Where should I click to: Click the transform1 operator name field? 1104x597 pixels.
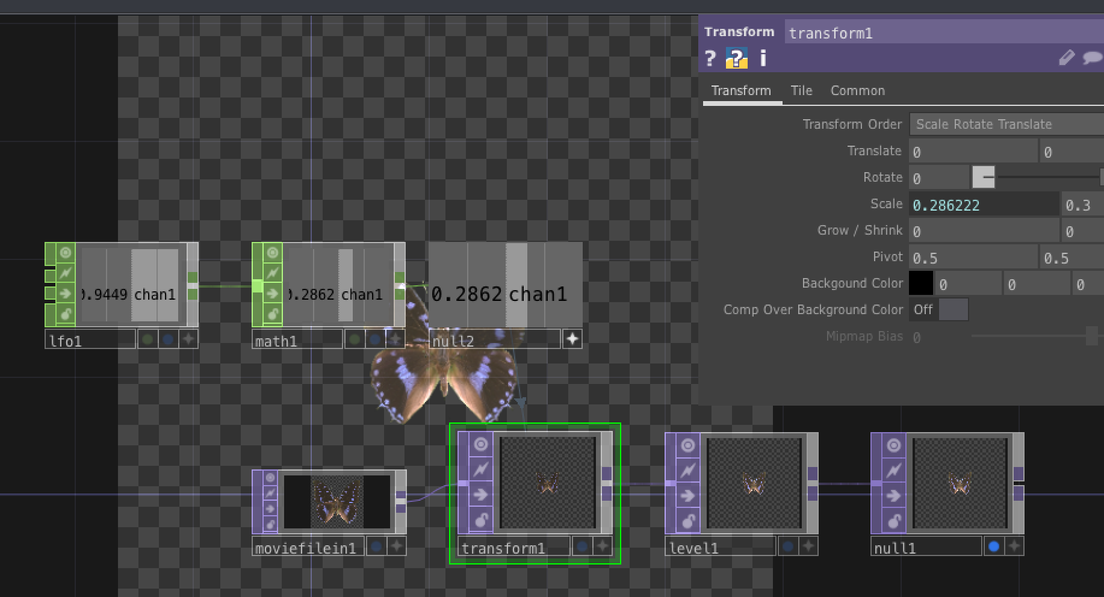943,33
